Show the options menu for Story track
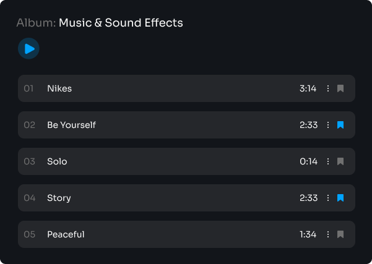 pos(328,198)
